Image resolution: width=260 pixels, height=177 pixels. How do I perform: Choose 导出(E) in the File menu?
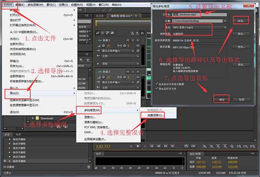coord(39,93)
